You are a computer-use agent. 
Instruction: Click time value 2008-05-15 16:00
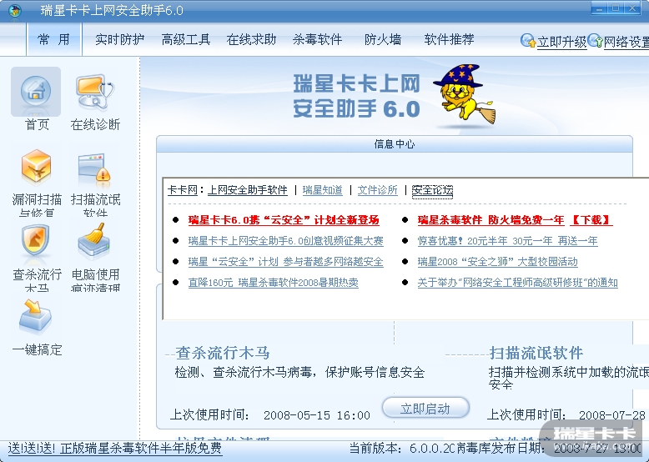click(317, 414)
